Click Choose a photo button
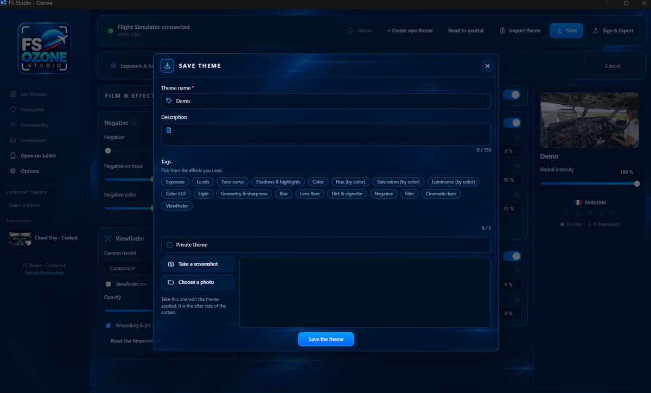651x393 pixels. coord(198,282)
